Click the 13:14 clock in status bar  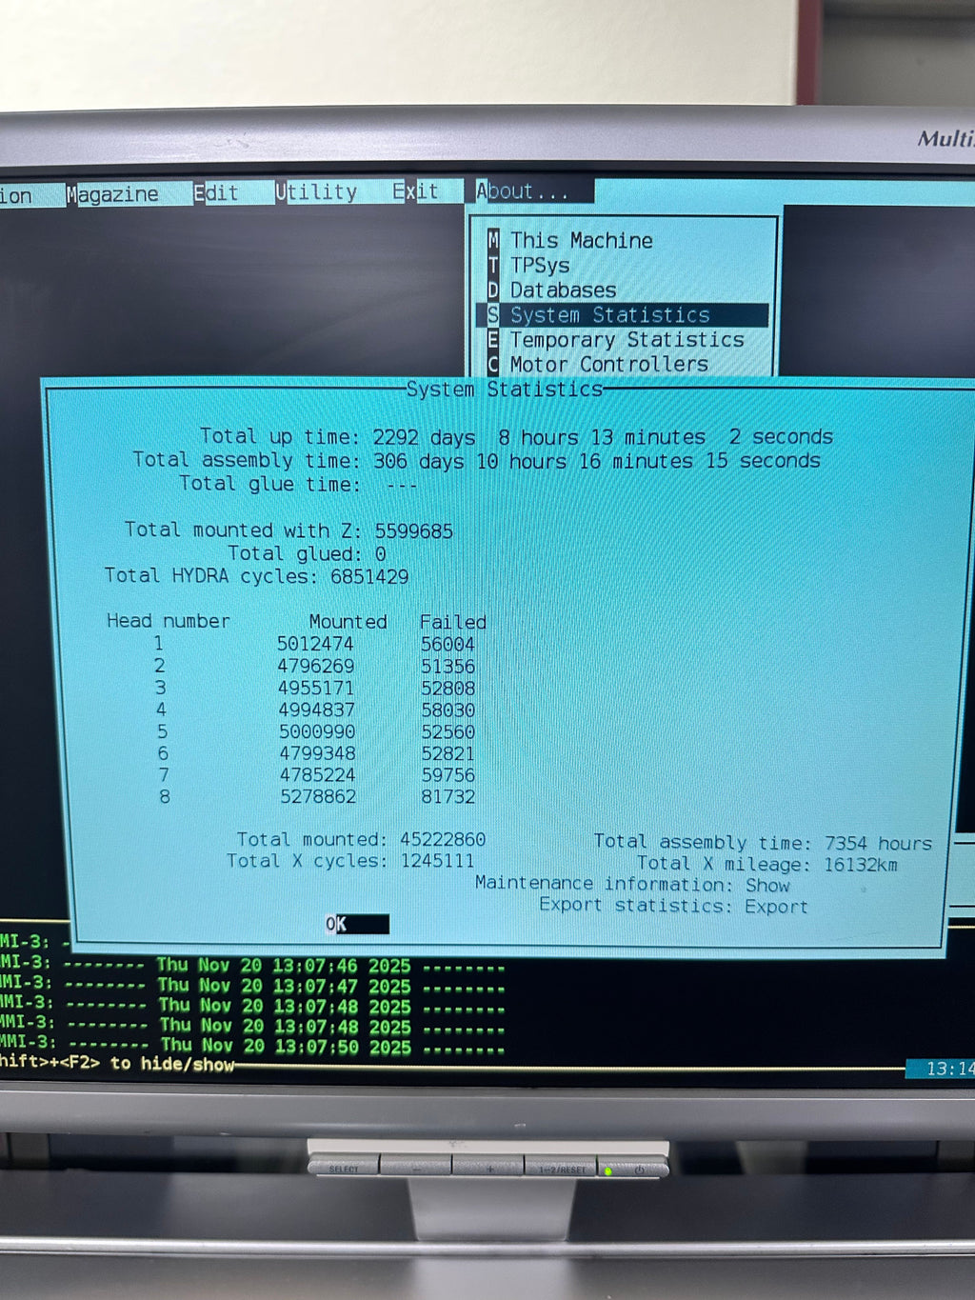tap(948, 1069)
